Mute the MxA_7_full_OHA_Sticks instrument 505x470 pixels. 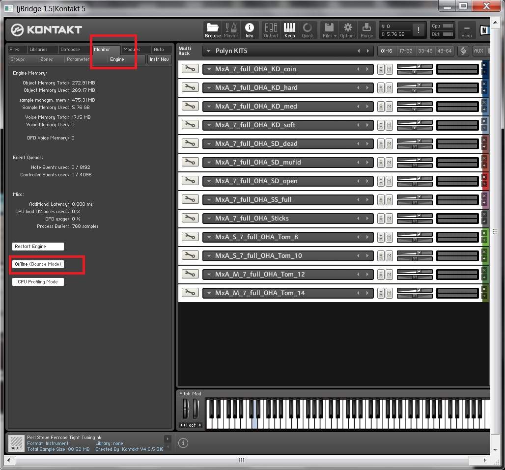[389, 219]
